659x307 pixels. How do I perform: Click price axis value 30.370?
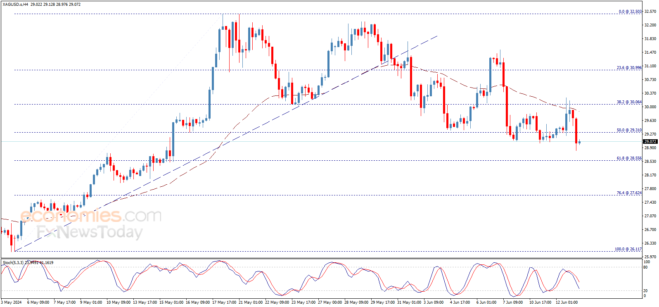650,93
